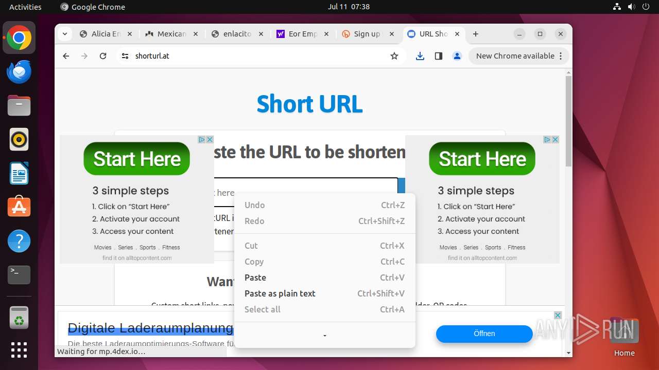Toggle the Chrome side panel
The width and height of the screenshot is (659, 370).
tap(439, 56)
